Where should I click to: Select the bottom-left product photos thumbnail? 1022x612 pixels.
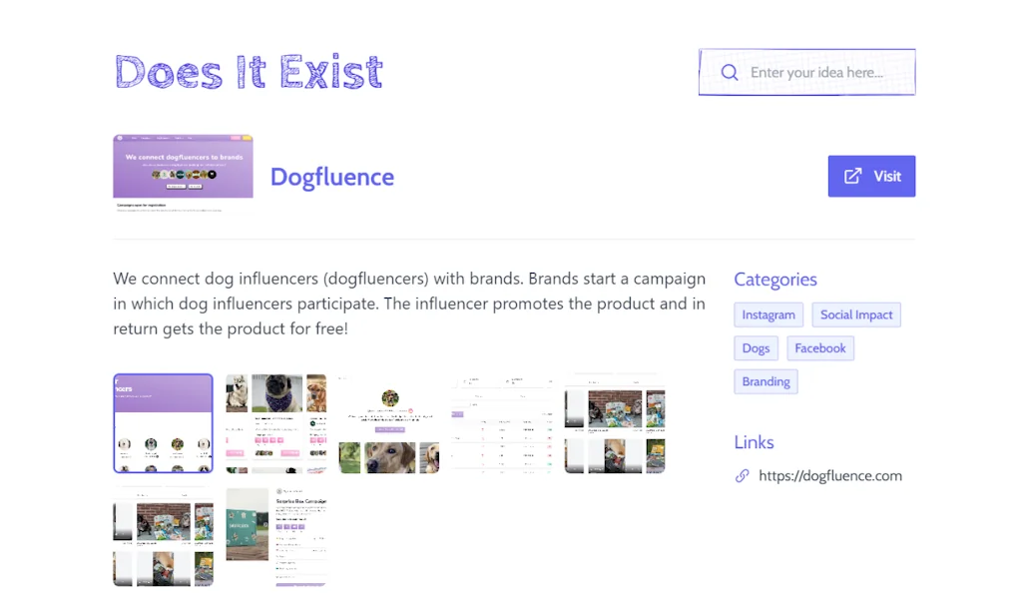click(163, 536)
